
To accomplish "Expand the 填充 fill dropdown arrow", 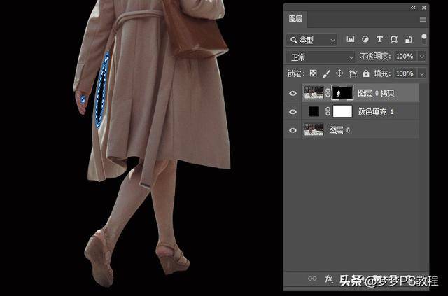I will tap(421, 73).
